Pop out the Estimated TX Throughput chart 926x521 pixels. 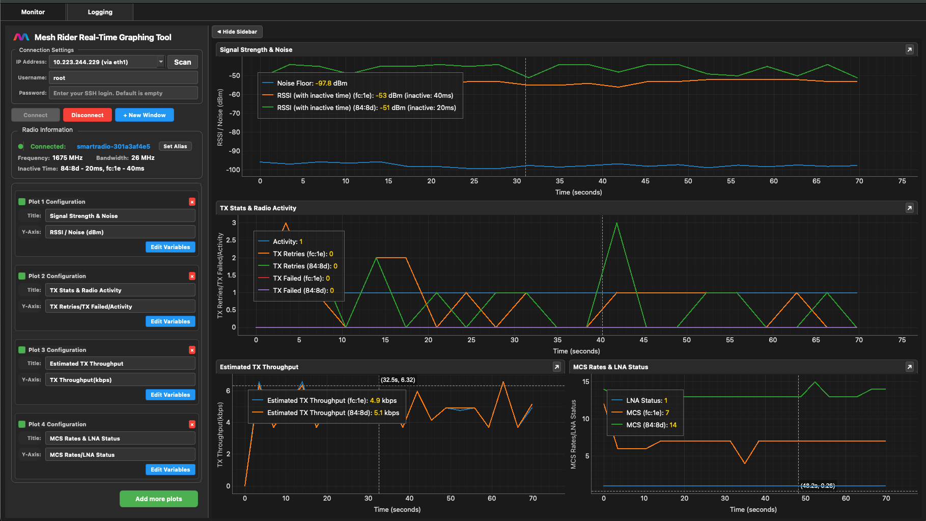[556, 367]
